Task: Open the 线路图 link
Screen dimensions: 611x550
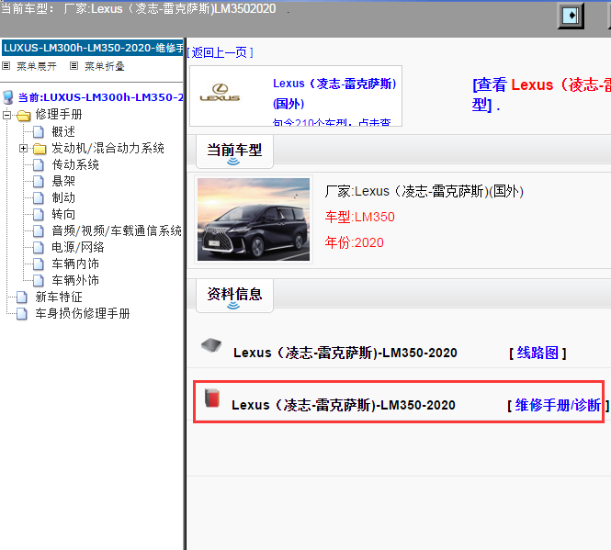Action: pos(537,353)
